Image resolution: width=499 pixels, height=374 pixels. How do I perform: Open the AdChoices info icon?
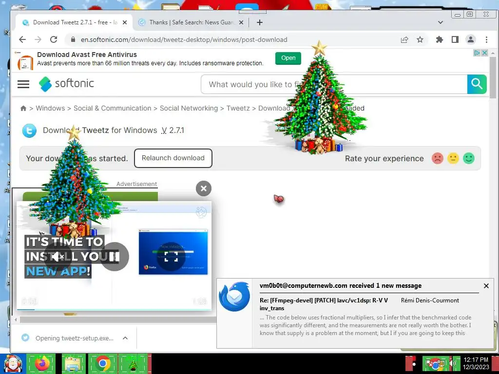coord(477,53)
